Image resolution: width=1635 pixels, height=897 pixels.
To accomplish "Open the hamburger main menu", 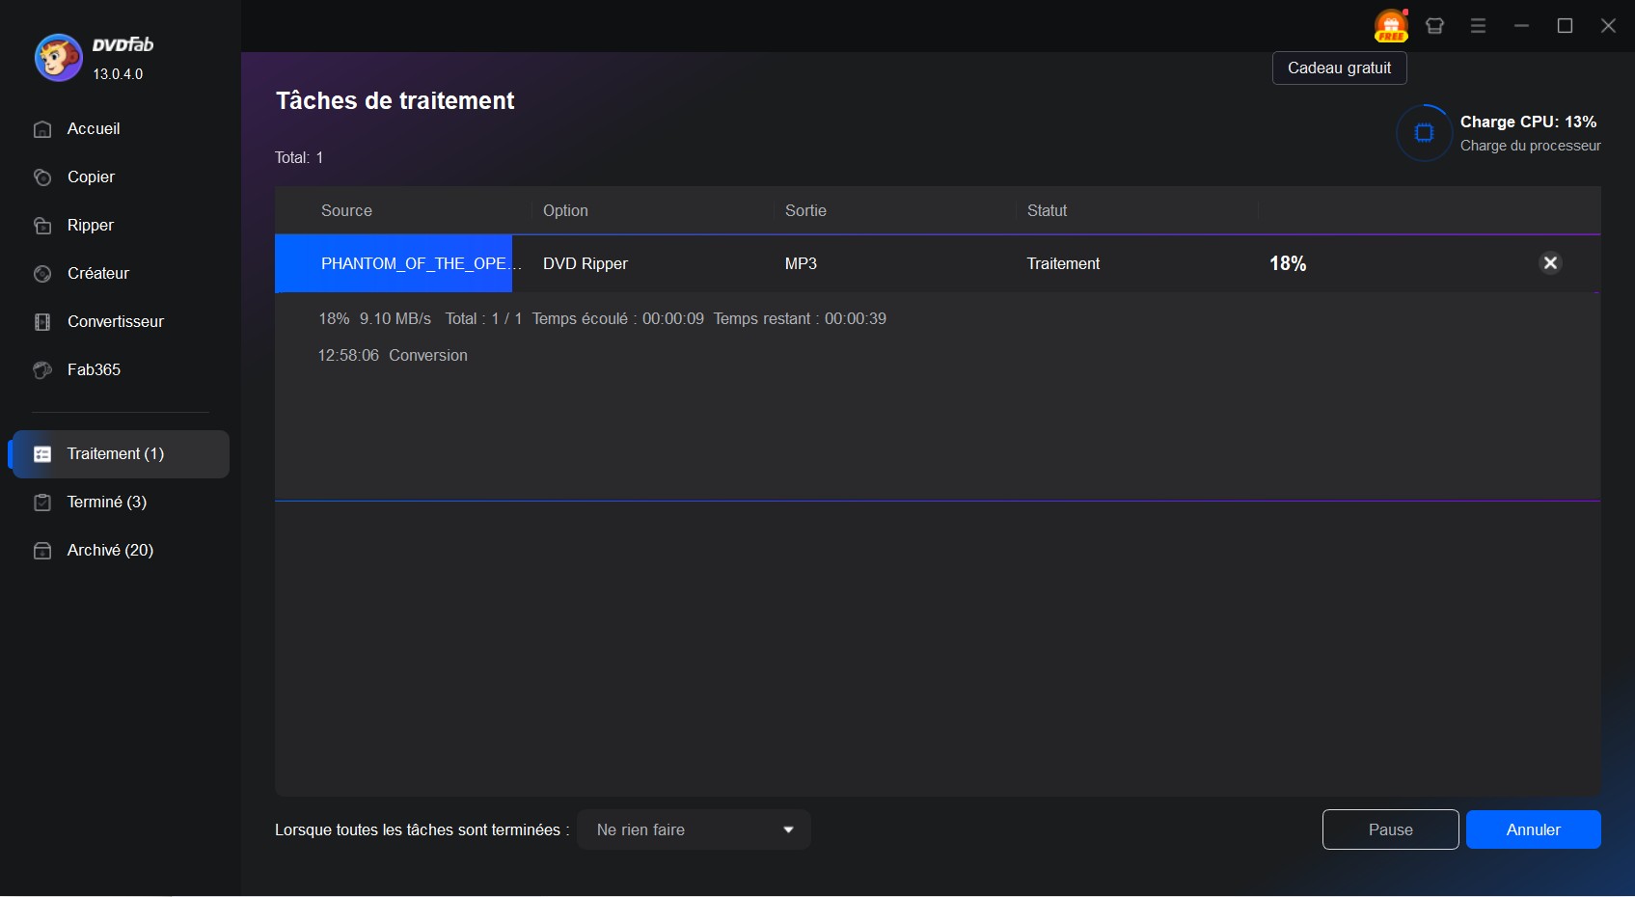I will 1478,26.
